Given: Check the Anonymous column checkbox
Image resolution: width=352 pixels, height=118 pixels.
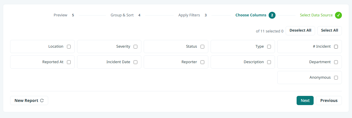Looking at the screenshot, I should (x=336, y=78).
